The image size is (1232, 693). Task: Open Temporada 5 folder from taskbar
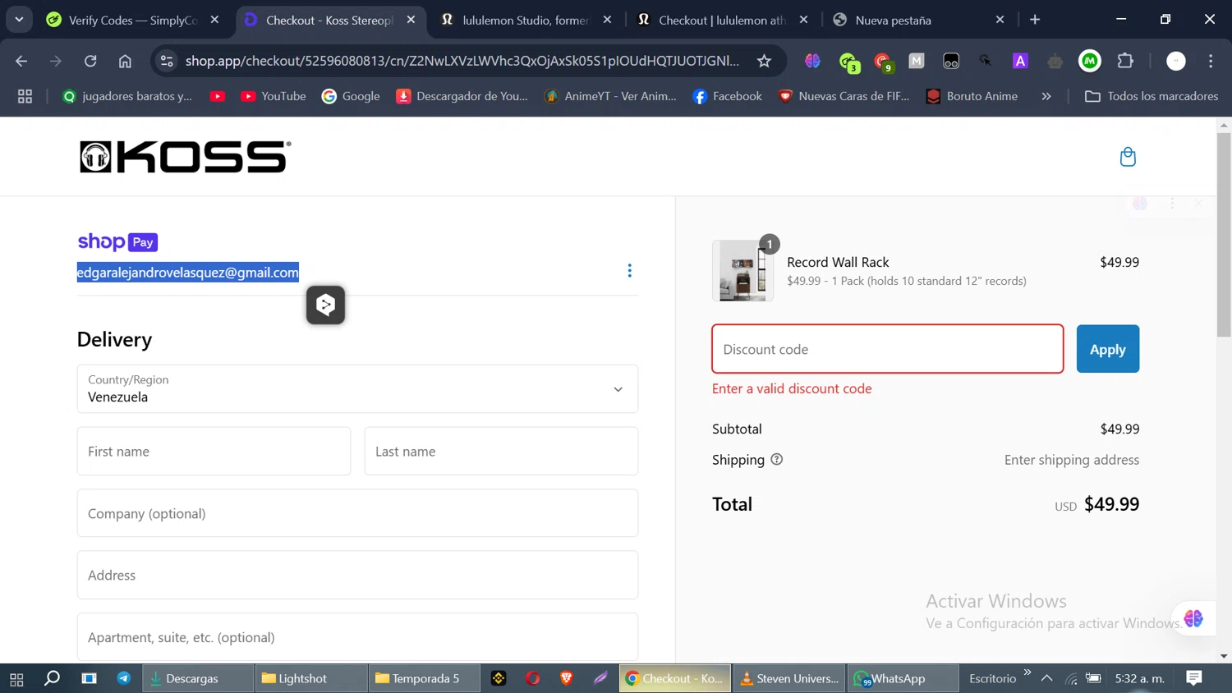tap(424, 678)
